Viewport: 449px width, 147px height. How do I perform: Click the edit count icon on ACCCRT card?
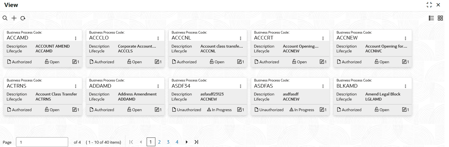322,62
